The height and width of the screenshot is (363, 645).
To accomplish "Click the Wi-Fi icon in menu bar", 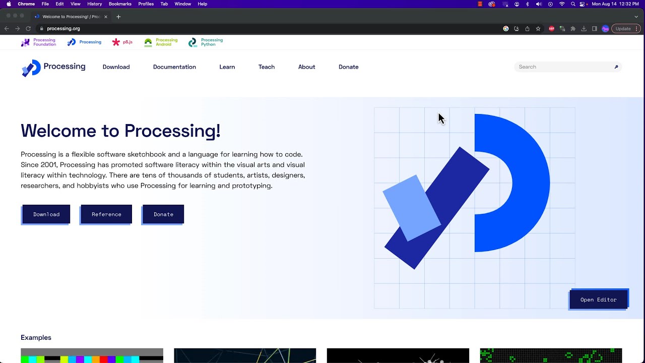I will click(x=562, y=4).
